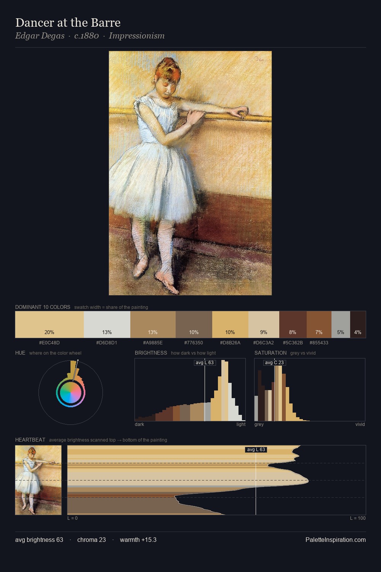381x572 pixels.
Task: Pick the tan-brown 13% swatch
Action: [153, 325]
